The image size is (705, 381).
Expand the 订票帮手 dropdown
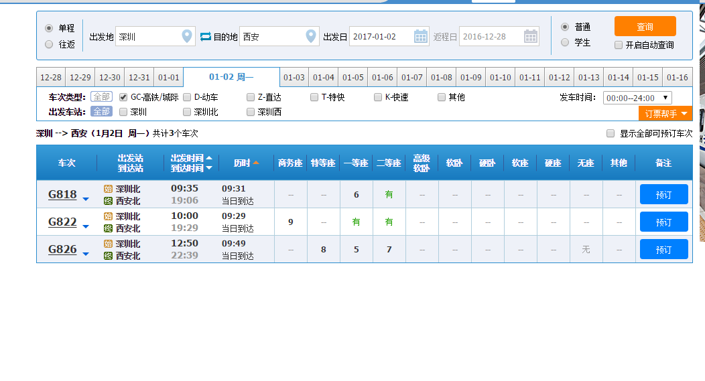[x=665, y=114]
